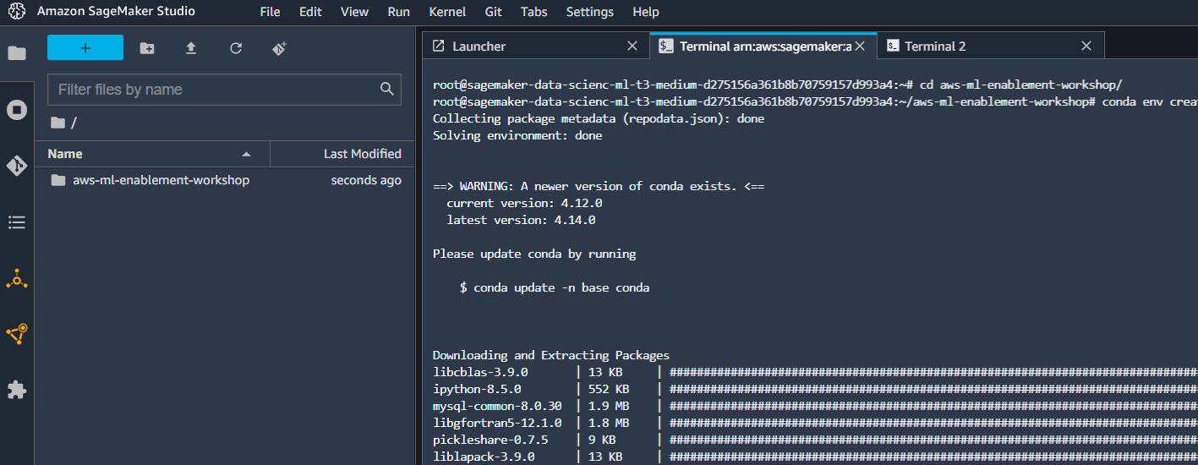Screen dimensions: 1198x465
Task: Switch to the Terminal 2 tab
Action: [x=991, y=46]
